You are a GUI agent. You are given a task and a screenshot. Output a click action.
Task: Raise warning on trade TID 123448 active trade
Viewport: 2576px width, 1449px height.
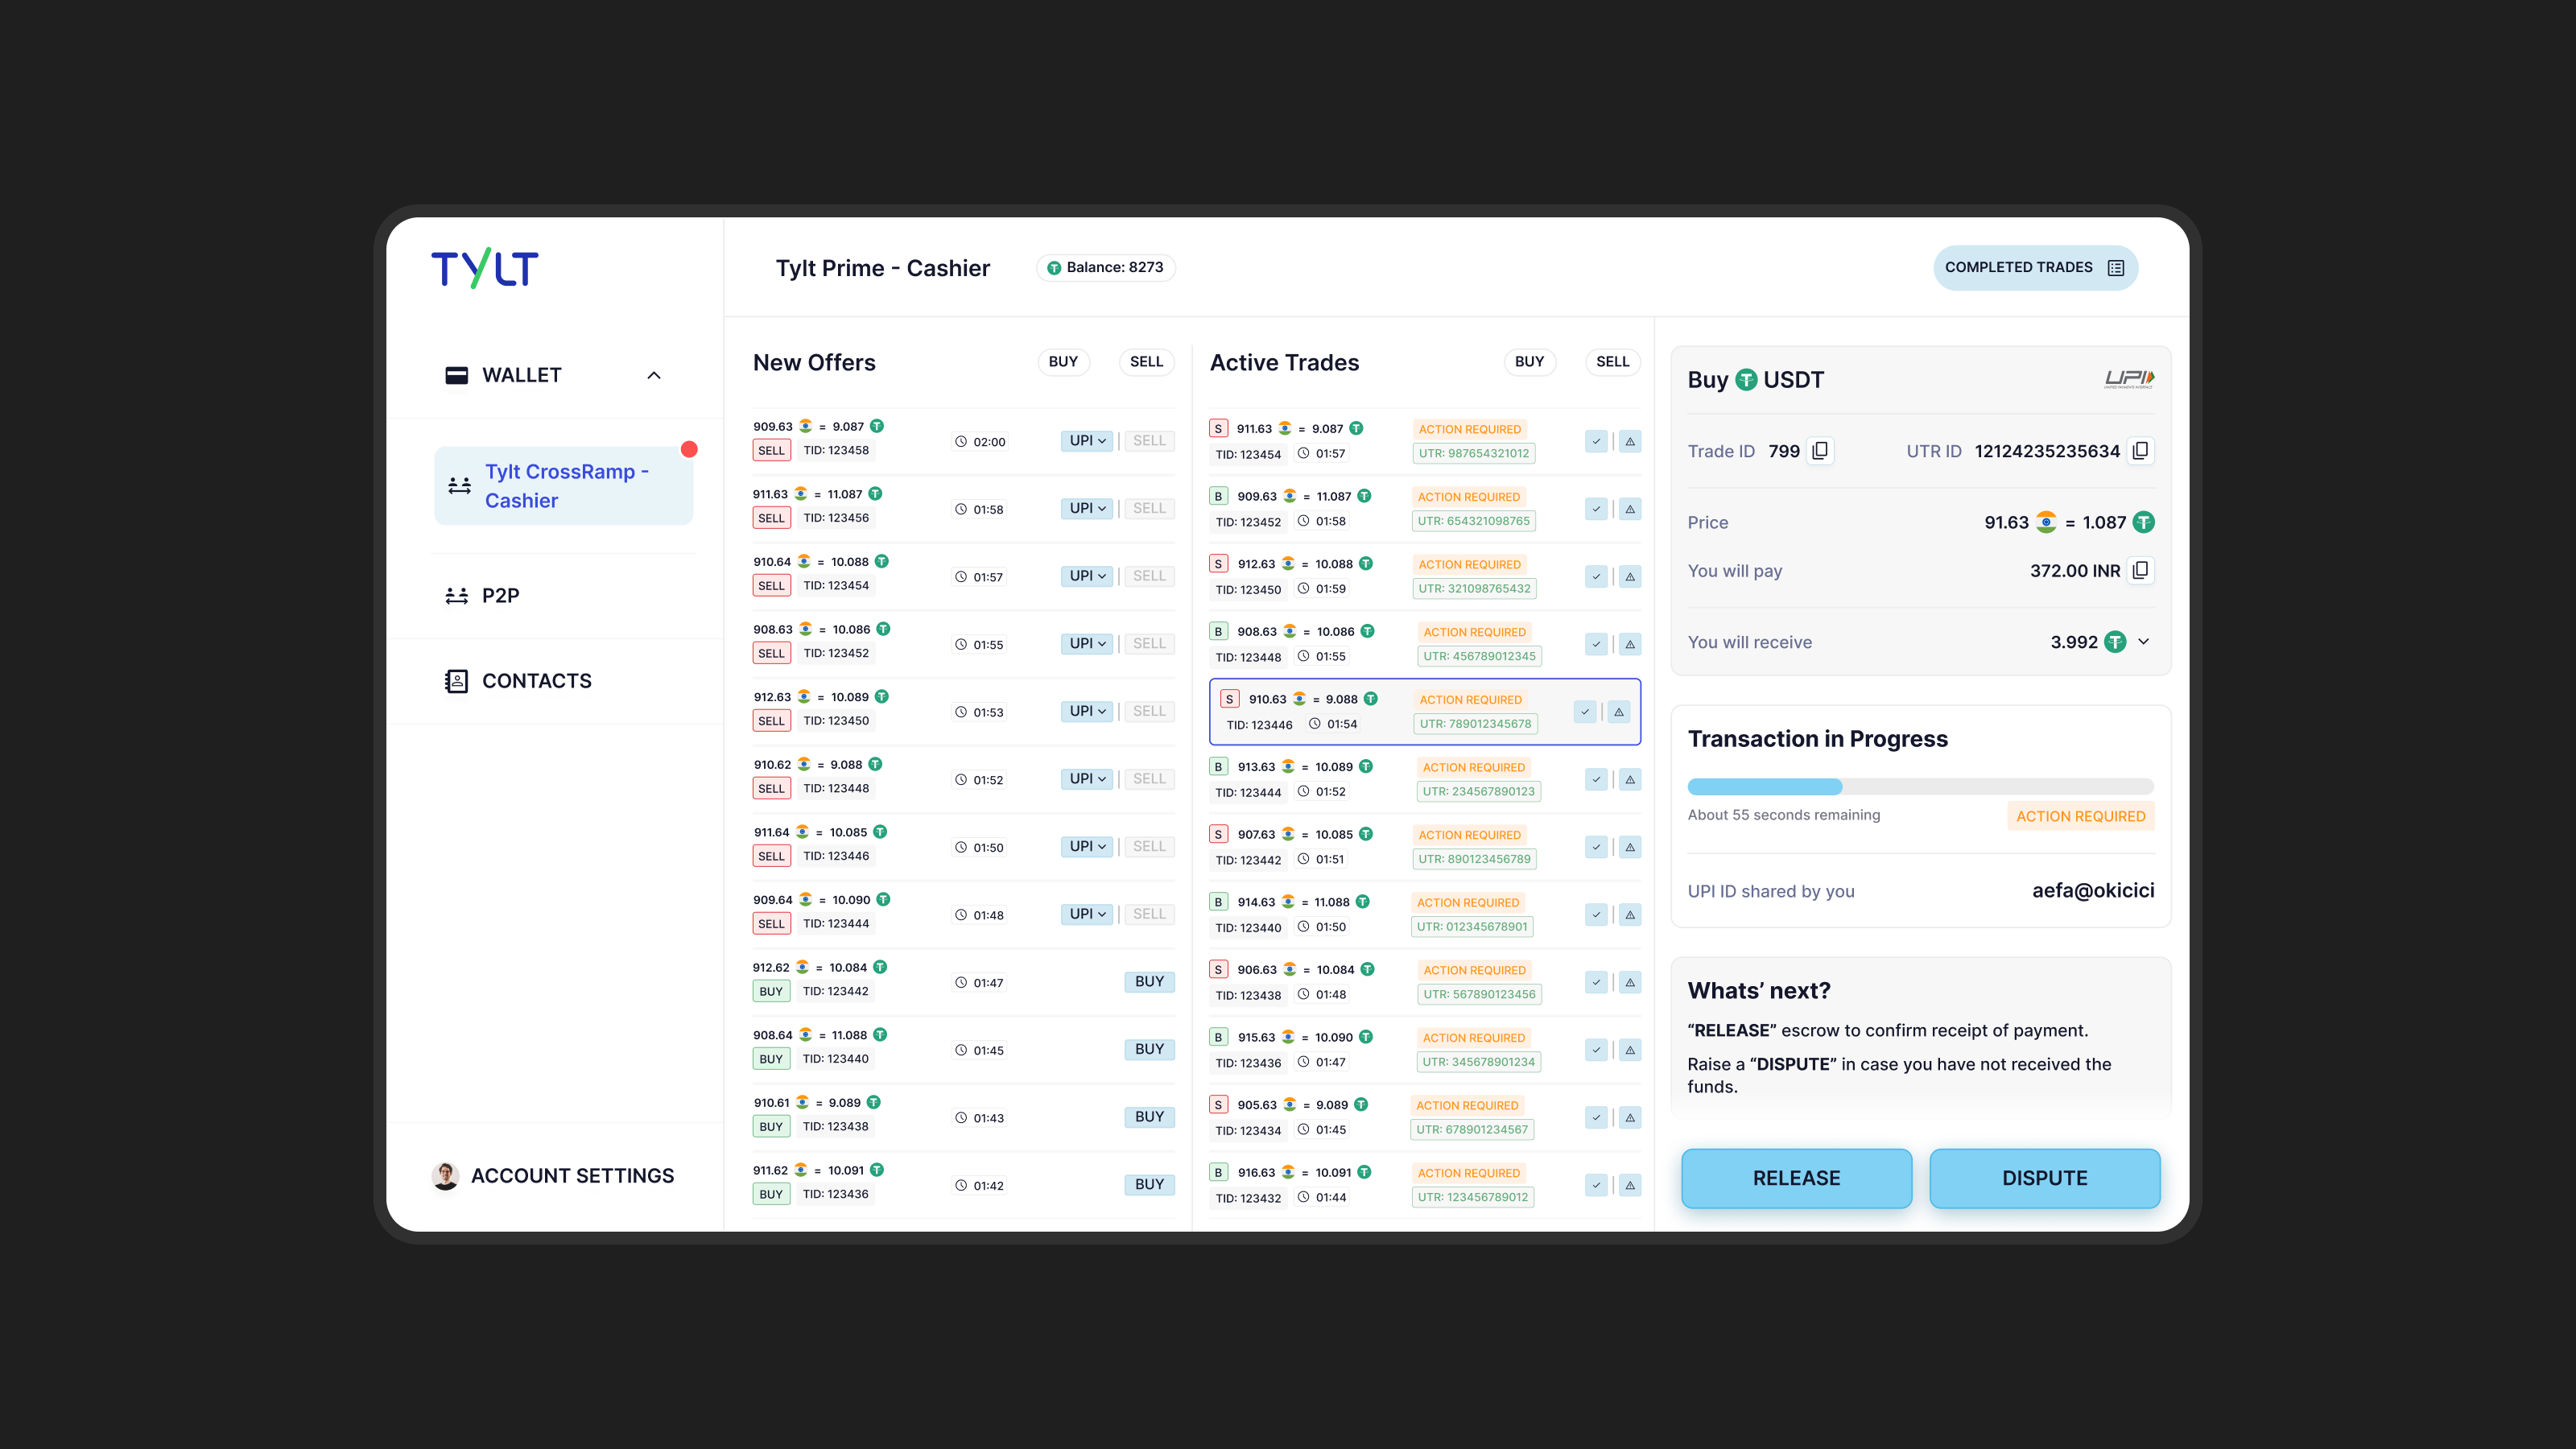click(1630, 644)
